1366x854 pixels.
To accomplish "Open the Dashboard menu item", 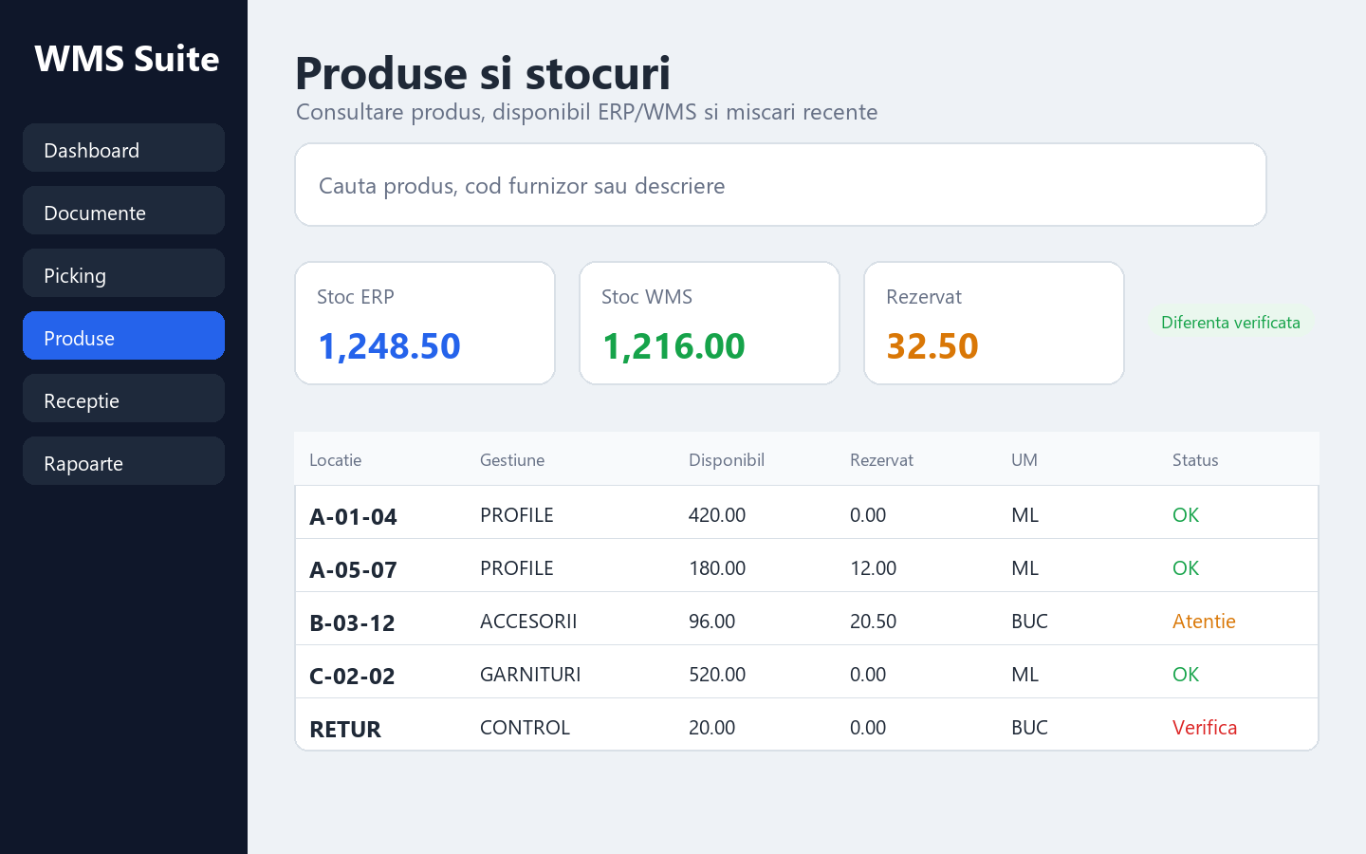I will [x=123, y=148].
